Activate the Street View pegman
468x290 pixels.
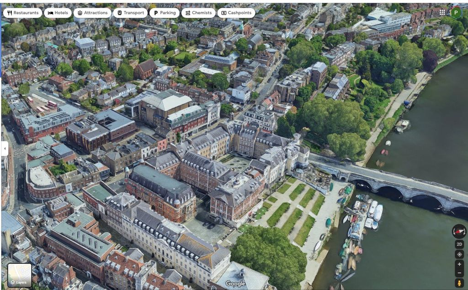click(x=459, y=284)
